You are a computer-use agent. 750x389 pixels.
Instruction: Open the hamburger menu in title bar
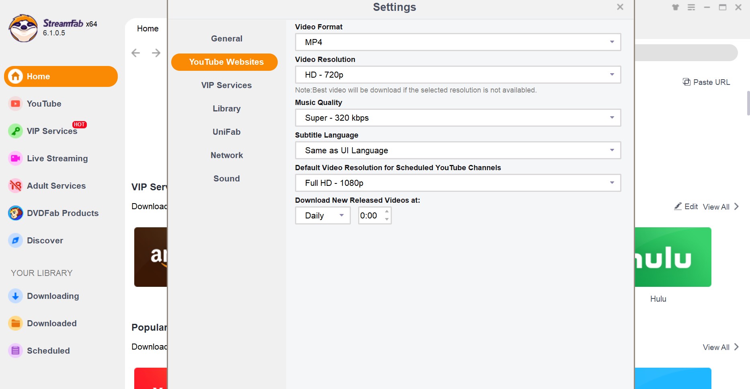coord(691,7)
